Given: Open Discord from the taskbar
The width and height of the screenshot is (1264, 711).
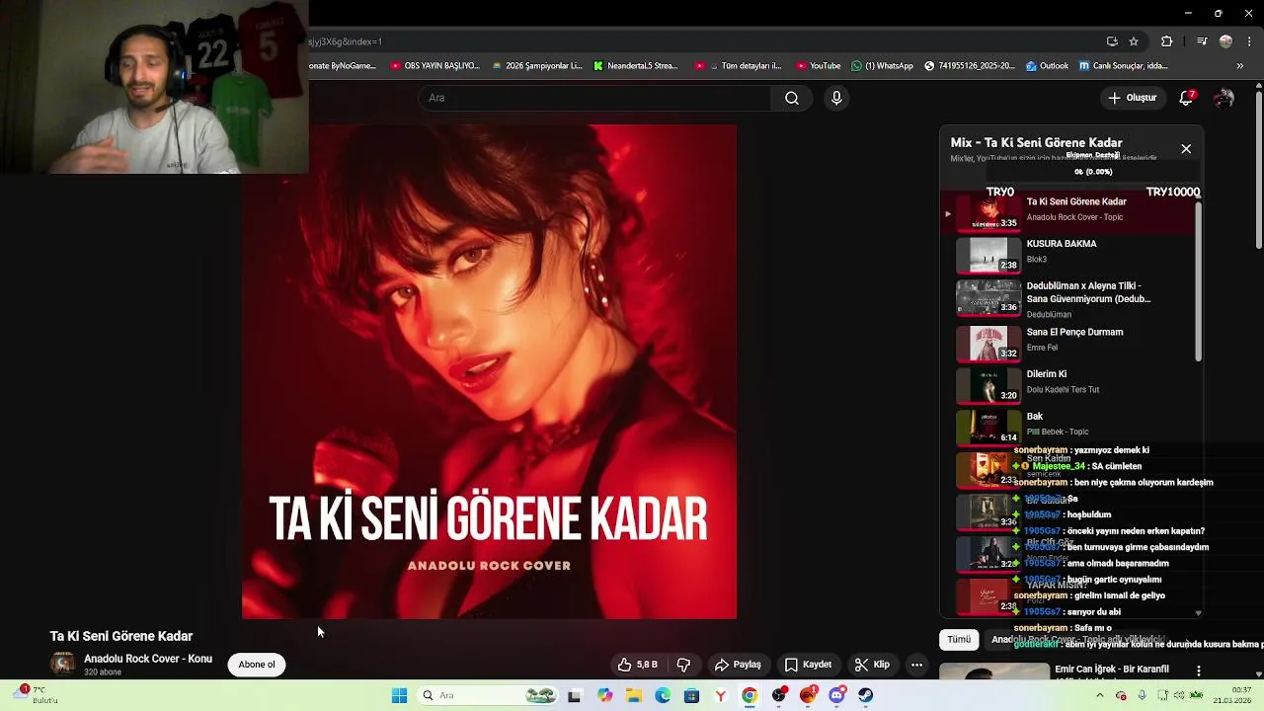Looking at the screenshot, I should click(x=837, y=695).
